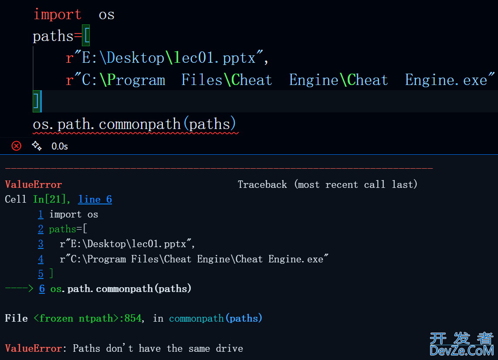Click traceback line number 4 link
Screen dimensions: 498x360
(x=41, y=259)
